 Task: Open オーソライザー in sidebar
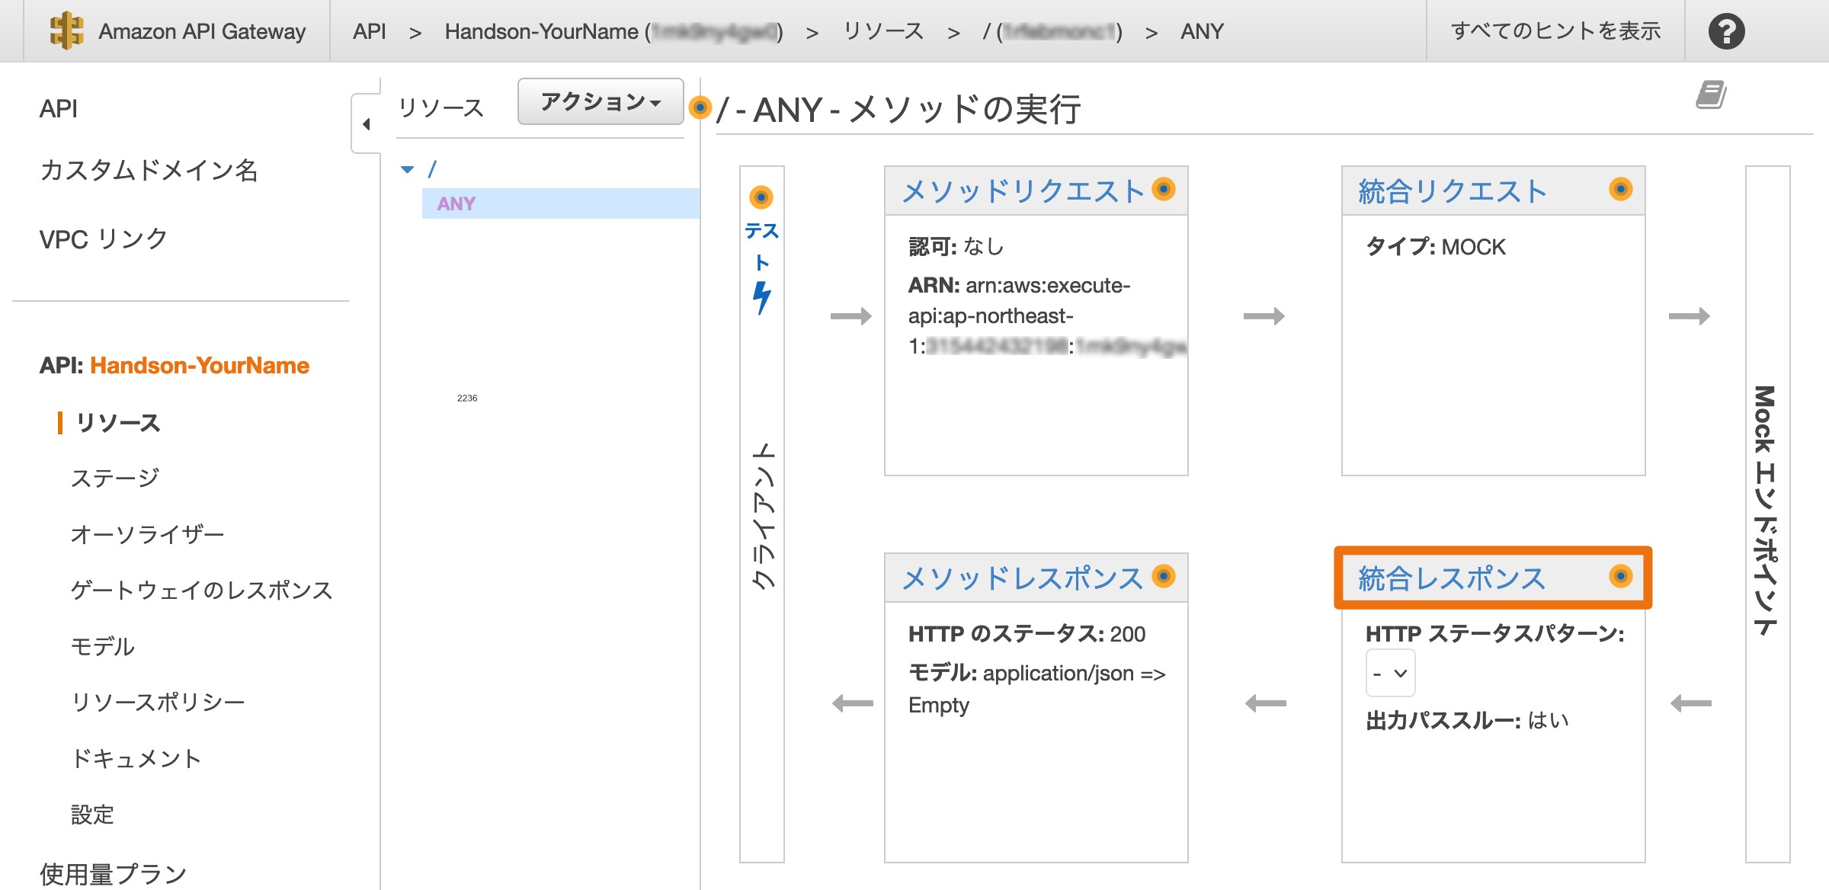tap(147, 534)
